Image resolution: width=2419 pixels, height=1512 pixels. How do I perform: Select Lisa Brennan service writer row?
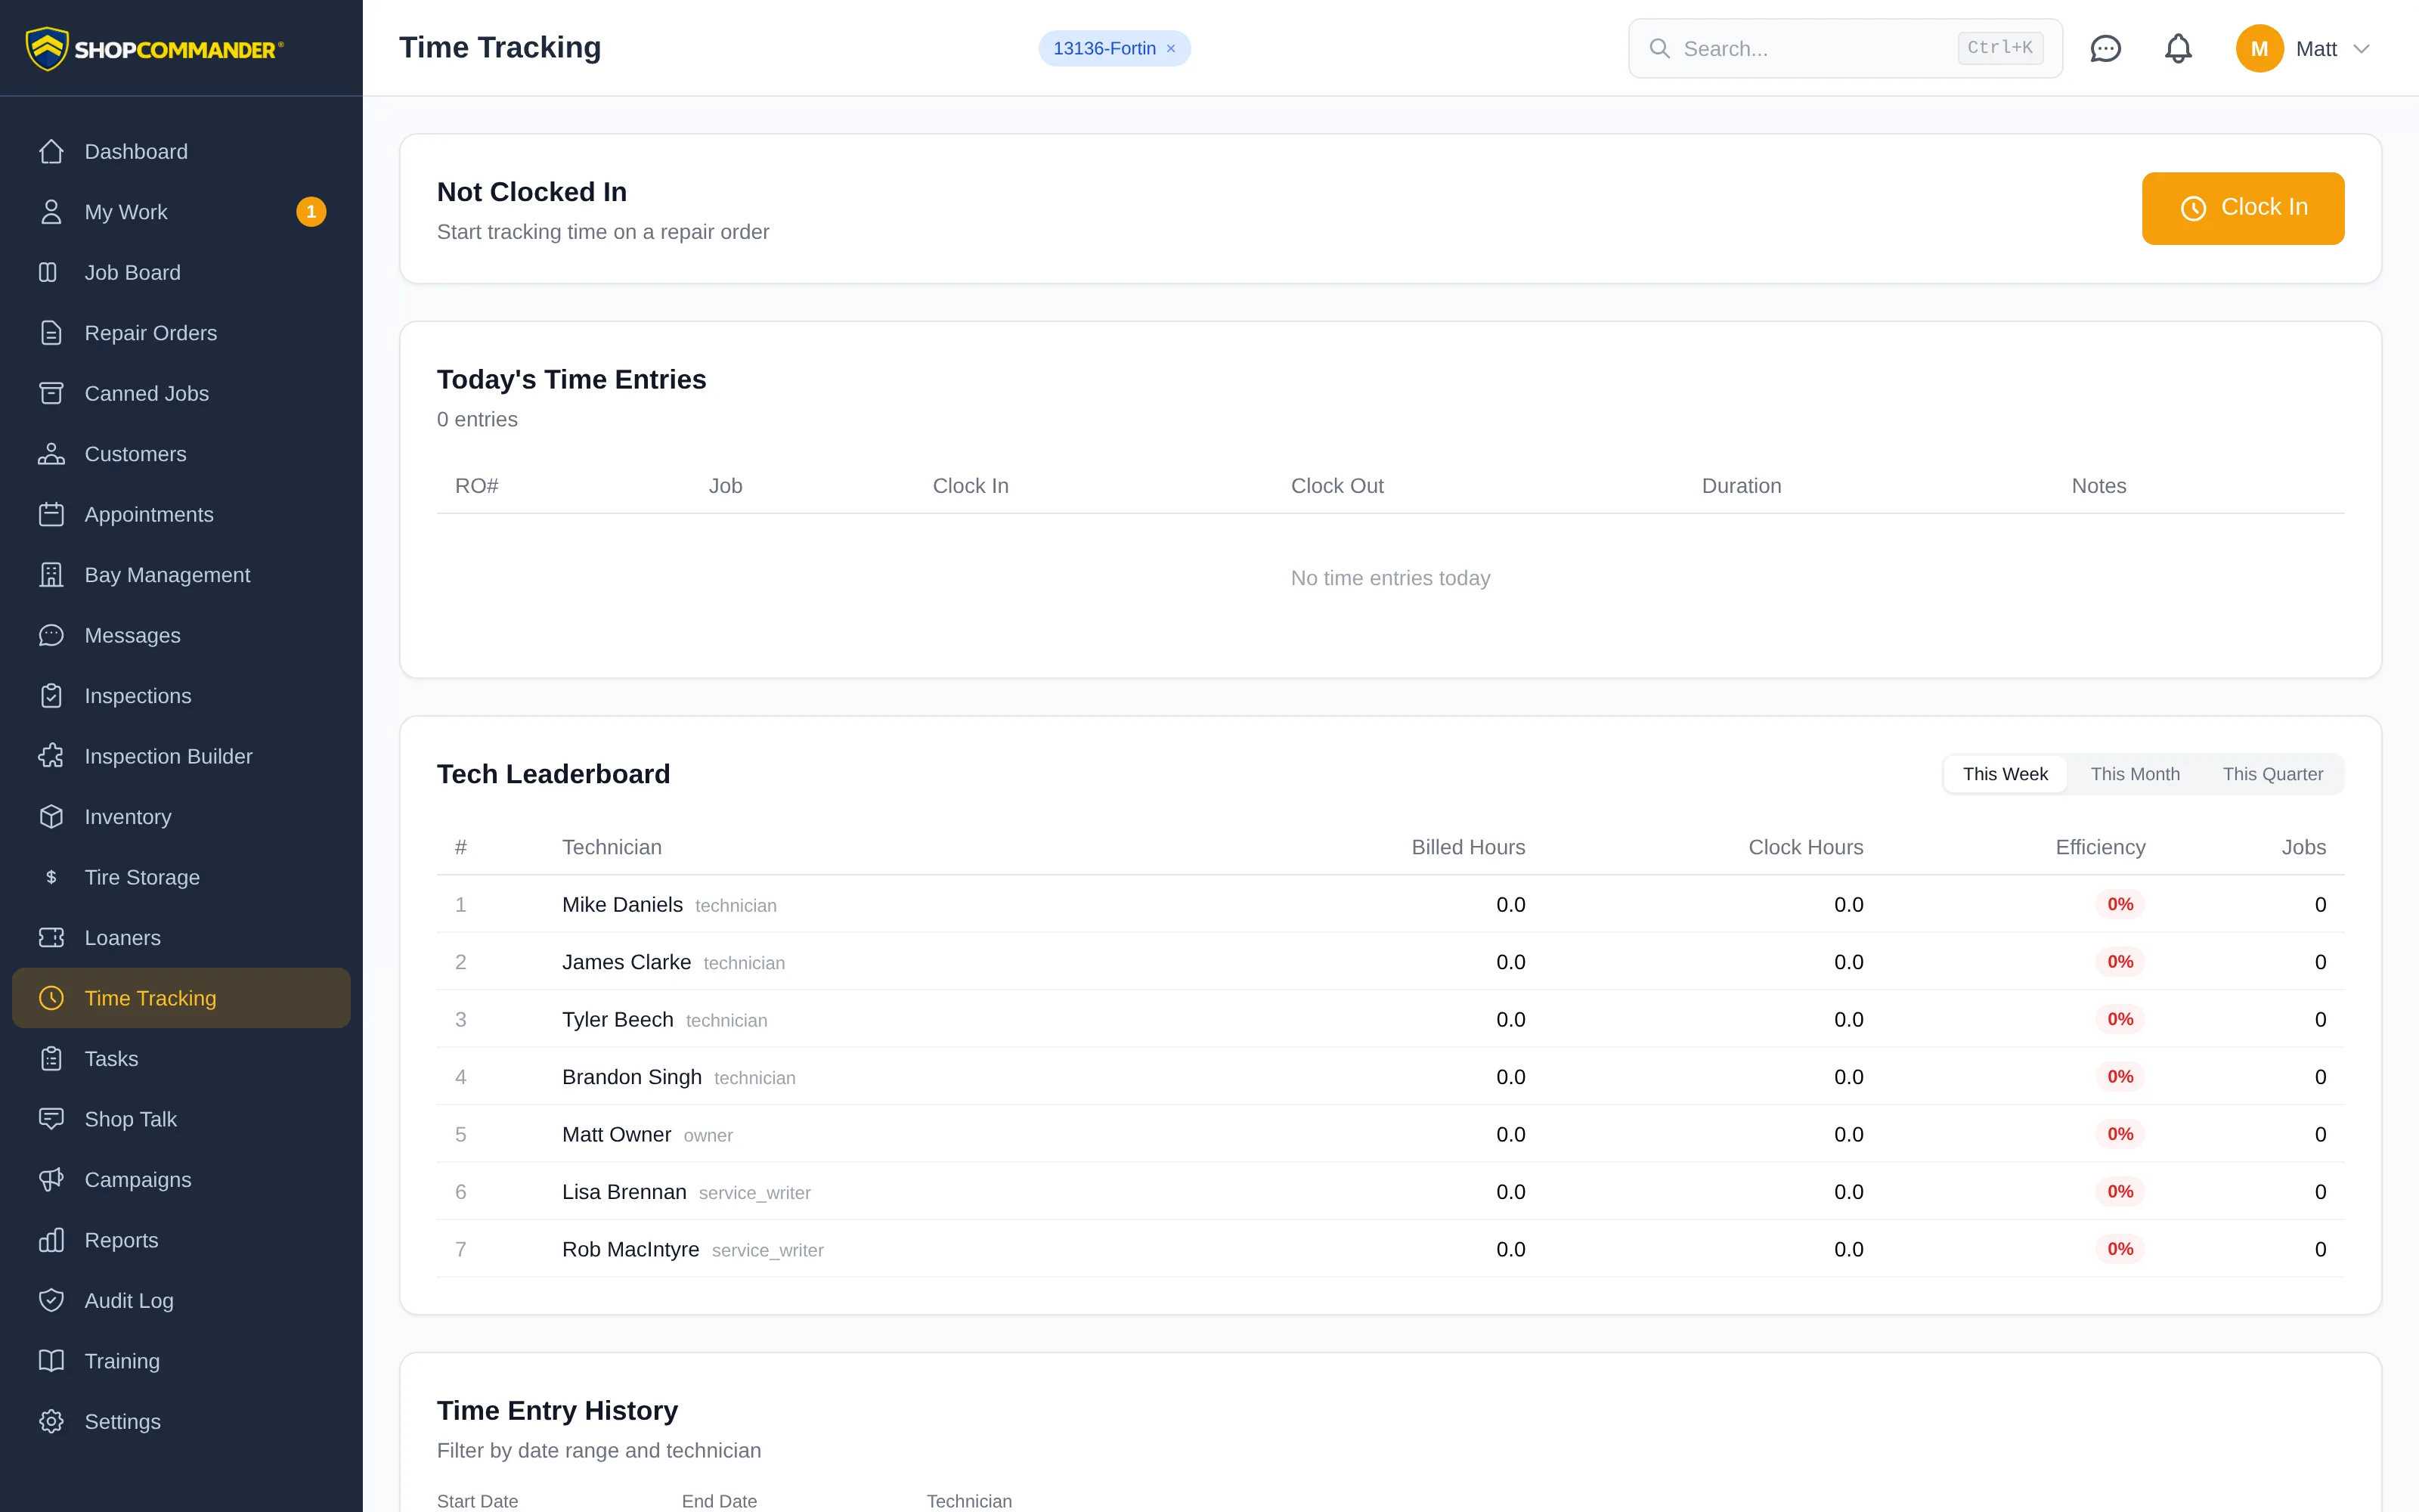[x=1389, y=1192]
